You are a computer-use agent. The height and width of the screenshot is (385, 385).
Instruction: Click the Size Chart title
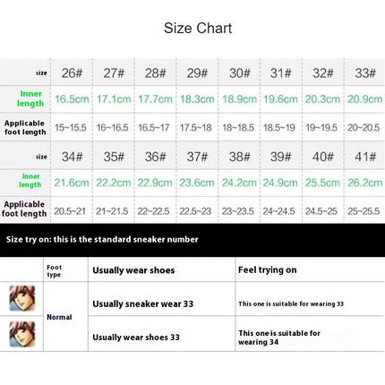point(198,29)
